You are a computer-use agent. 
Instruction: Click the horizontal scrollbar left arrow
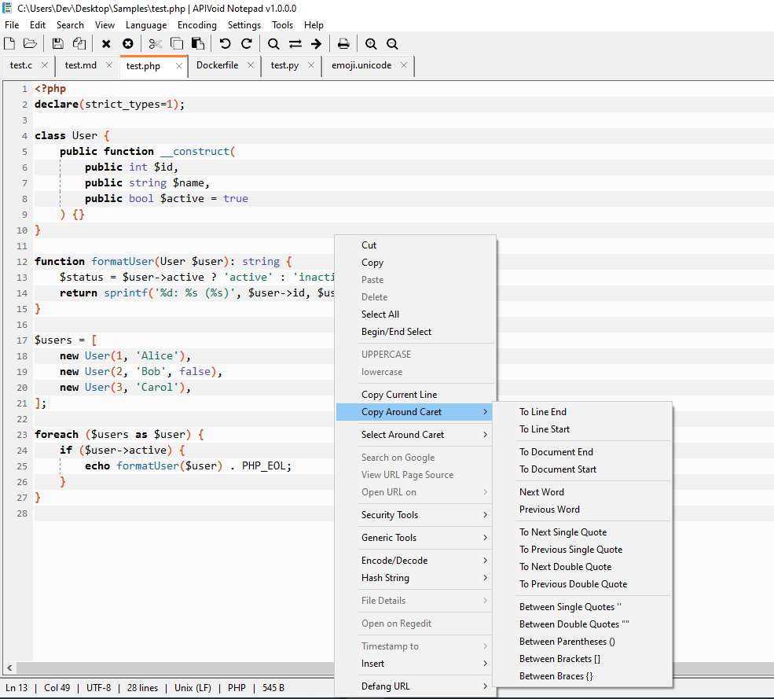point(9,668)
